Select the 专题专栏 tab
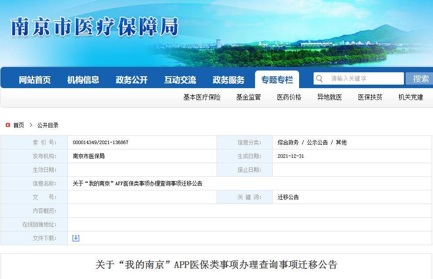 pyautogui.click(x=277, y=80)
